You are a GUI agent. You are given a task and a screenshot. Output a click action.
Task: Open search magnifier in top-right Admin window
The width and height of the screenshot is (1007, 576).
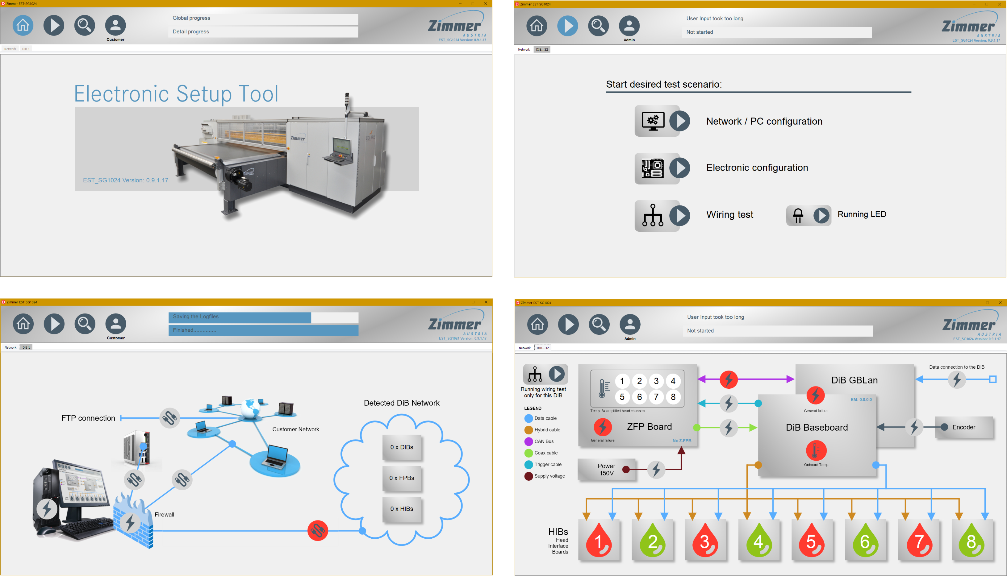(x=599, y=26)
